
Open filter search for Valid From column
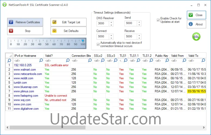tap(184, 60)
